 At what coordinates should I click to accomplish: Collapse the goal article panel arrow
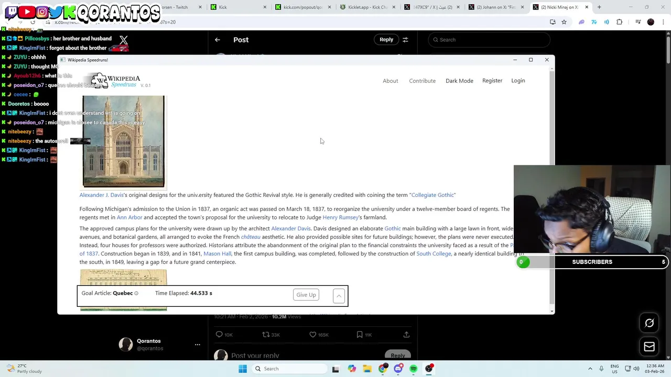point(339,296)
